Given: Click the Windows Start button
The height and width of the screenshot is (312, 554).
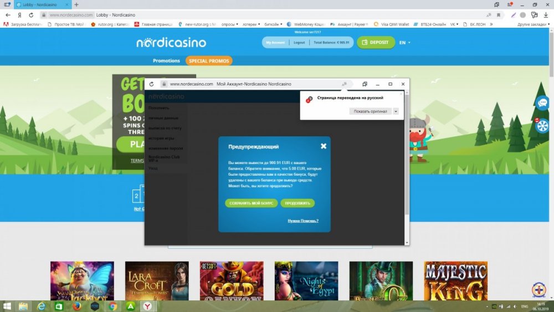Looking at the screenshot, I should (x=7, y=306).
